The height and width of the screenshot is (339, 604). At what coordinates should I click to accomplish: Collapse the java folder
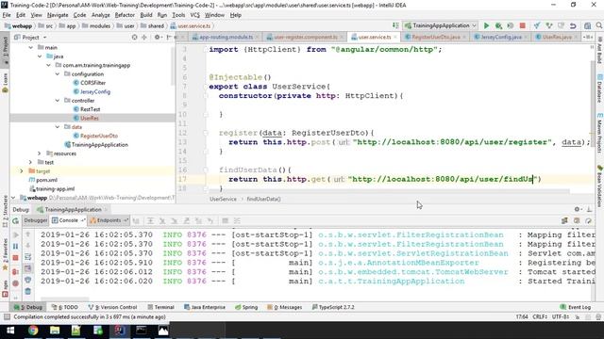click(40, 56)
